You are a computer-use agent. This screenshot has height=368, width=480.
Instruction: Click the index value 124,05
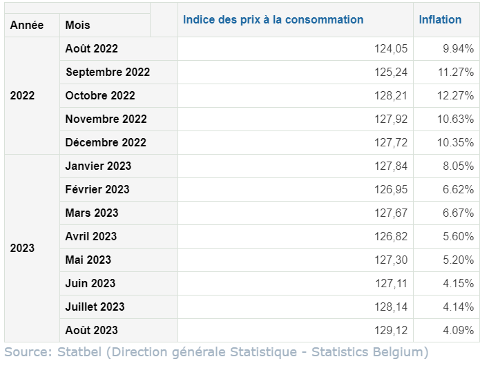click(391, 48)
